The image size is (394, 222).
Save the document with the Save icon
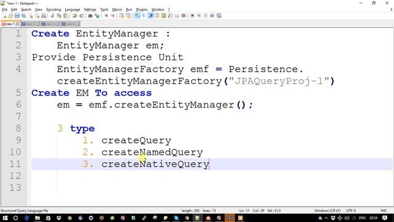pos(17,16)
